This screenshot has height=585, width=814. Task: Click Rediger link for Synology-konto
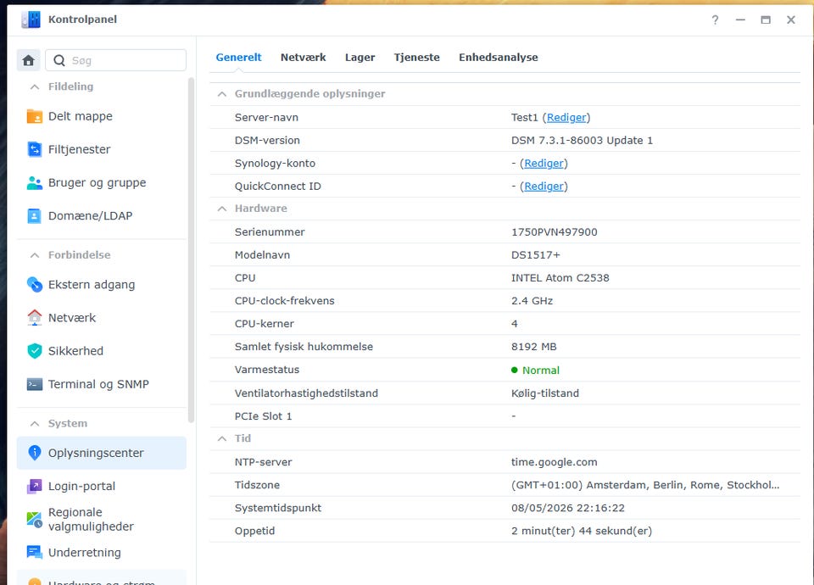click(544, 163)
